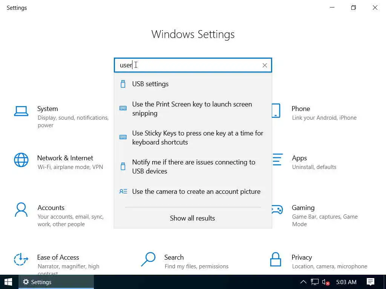Click keyboard icon beside Sticky Keys suggestion
The width and height of the screenshot is (386, 289).
[x=123, y=137]
